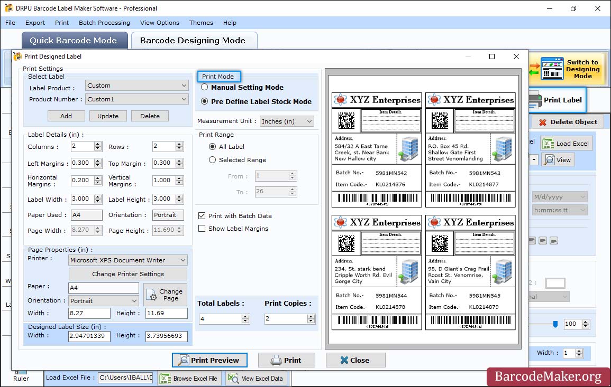611x387 pixels.
Task: Click the white color swatch box
Action: [555, 283]
